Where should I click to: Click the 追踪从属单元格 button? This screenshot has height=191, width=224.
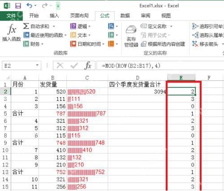pos(208,35)
